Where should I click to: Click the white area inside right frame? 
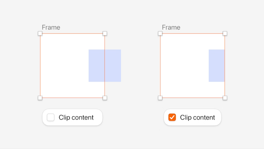pyautogui.click(x=184, y=66)
